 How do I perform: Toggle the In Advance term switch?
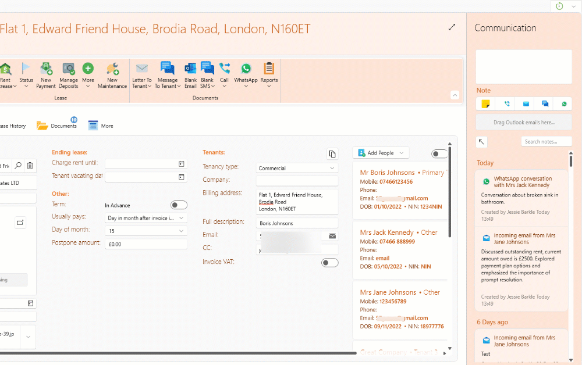pos(179,205)
